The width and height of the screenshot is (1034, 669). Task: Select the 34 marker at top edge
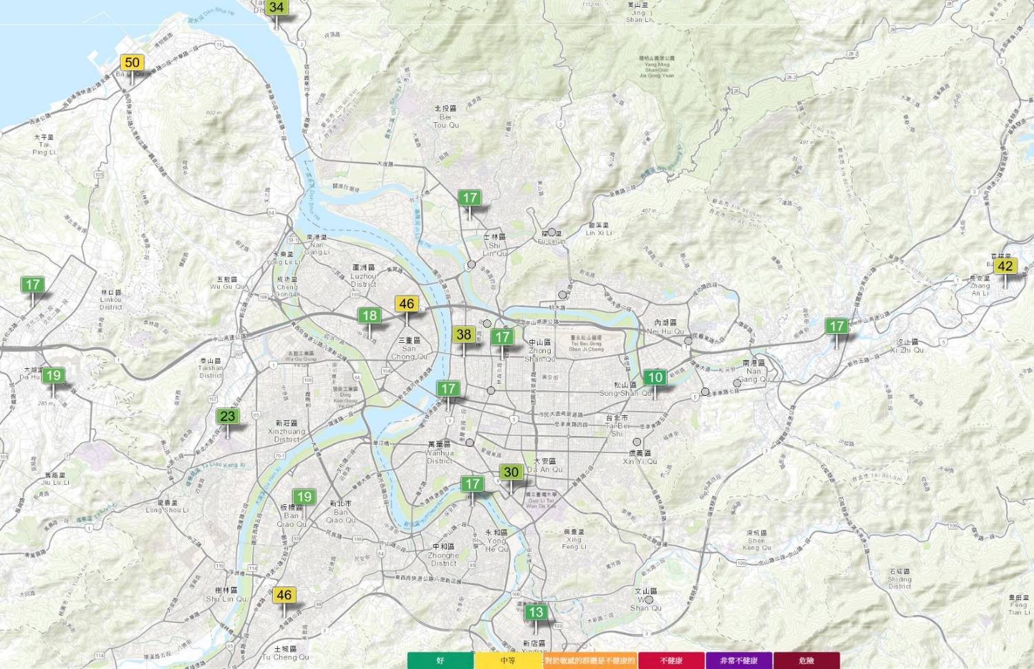276,8
